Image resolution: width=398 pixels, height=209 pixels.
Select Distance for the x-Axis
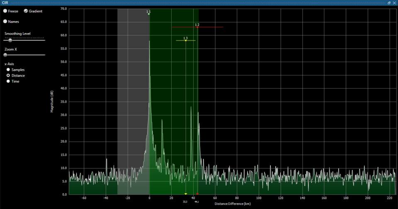(8, 75)
